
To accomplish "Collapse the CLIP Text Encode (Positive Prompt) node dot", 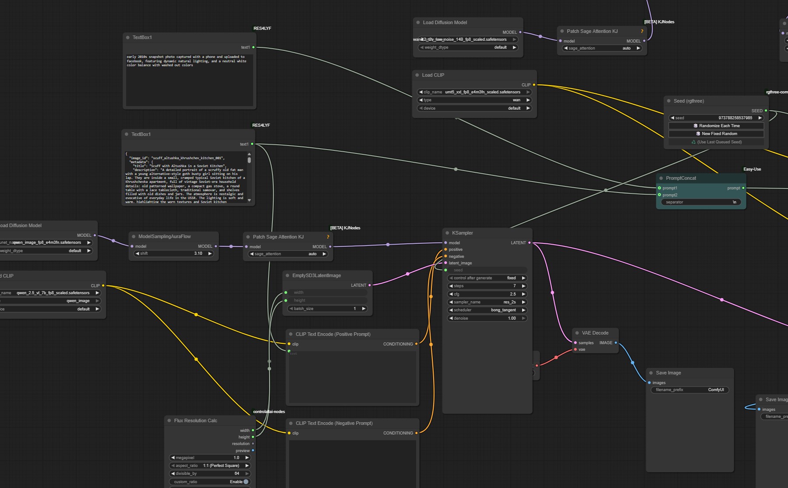I will click(291, 334).
